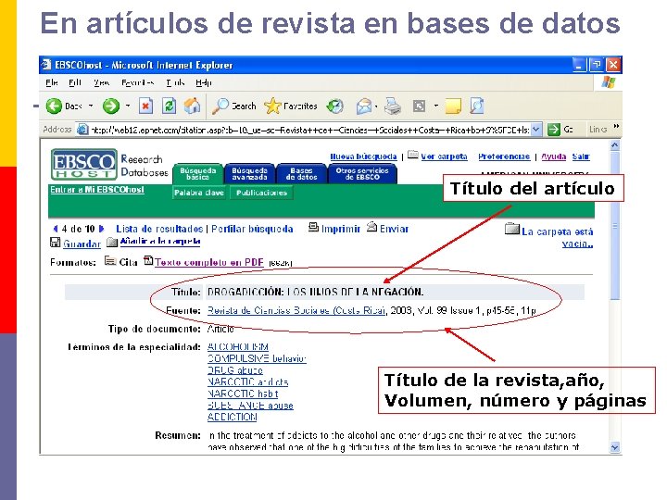This screenshot has width=667, height=500.
Task: Click the Enviar envelope icon
Action: (x=371, y=228)
